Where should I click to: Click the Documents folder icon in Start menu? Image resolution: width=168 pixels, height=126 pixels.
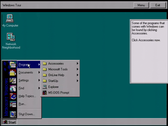[x=13, y=72]
